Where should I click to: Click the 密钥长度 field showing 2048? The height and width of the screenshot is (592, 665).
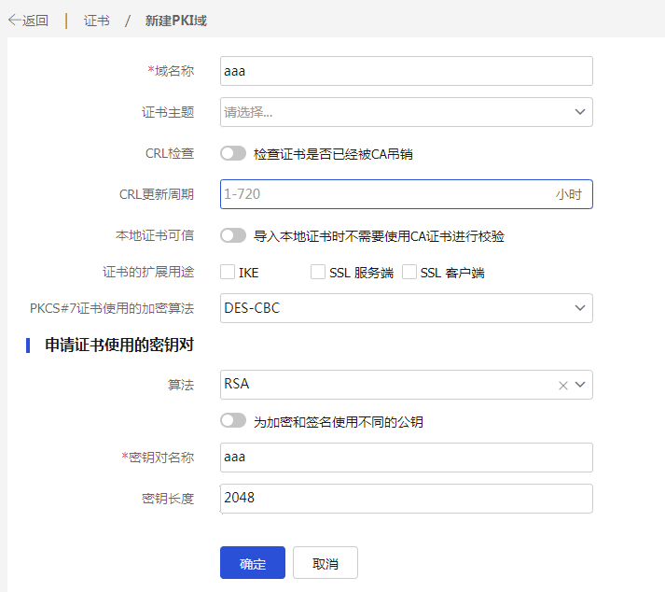tap(406, 498)
